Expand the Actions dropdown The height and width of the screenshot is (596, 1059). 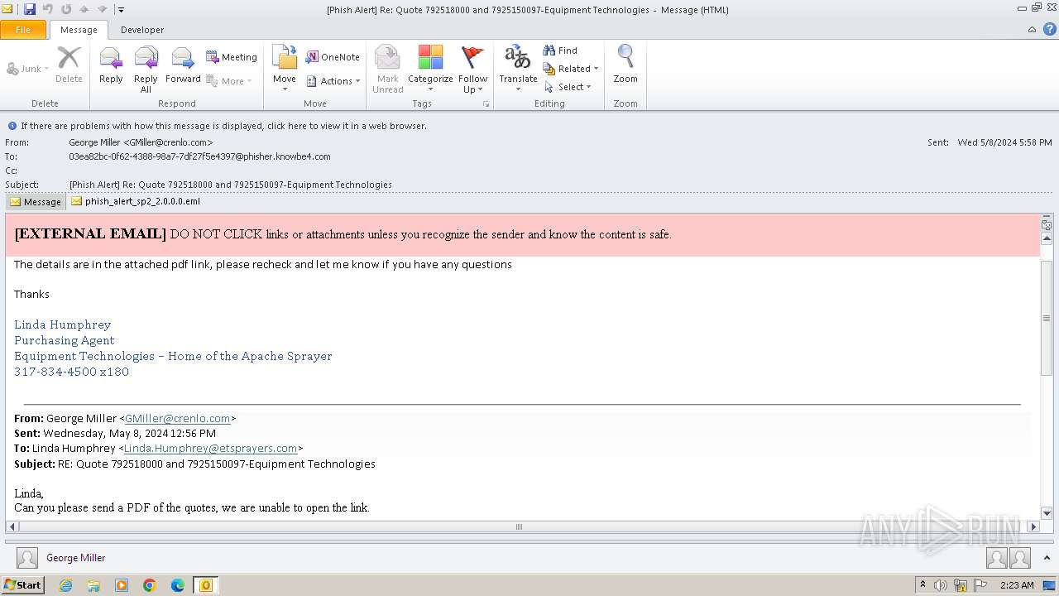point(333,81)
